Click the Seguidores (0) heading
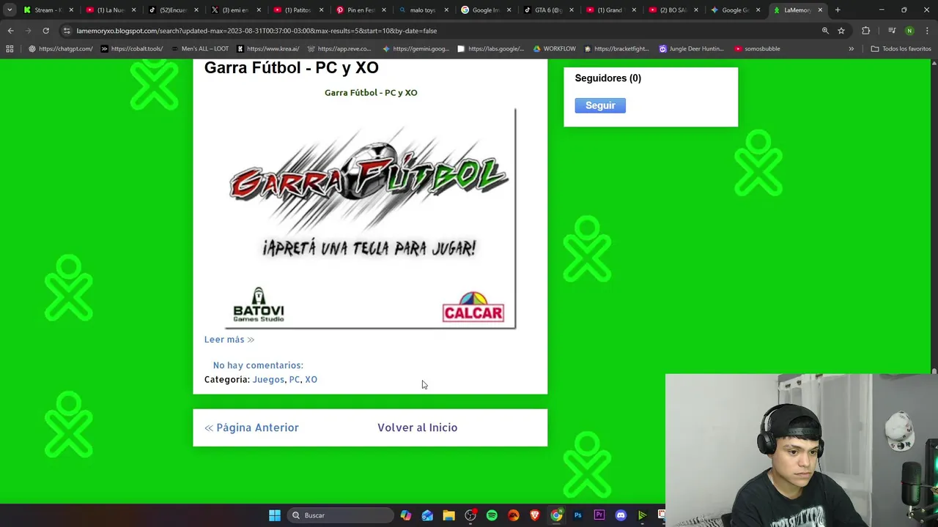This screenshot has width=938, height=527. (x=608, y=78)
